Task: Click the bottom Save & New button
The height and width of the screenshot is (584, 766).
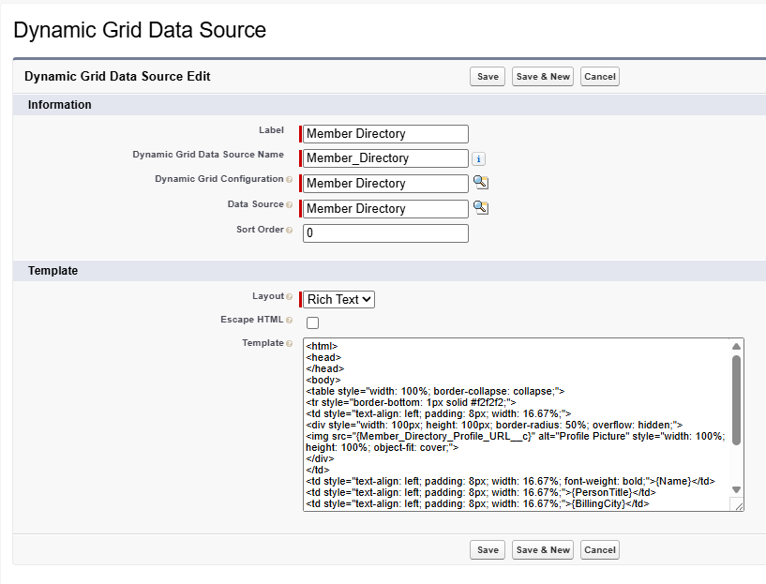Action: coord(543,550)
